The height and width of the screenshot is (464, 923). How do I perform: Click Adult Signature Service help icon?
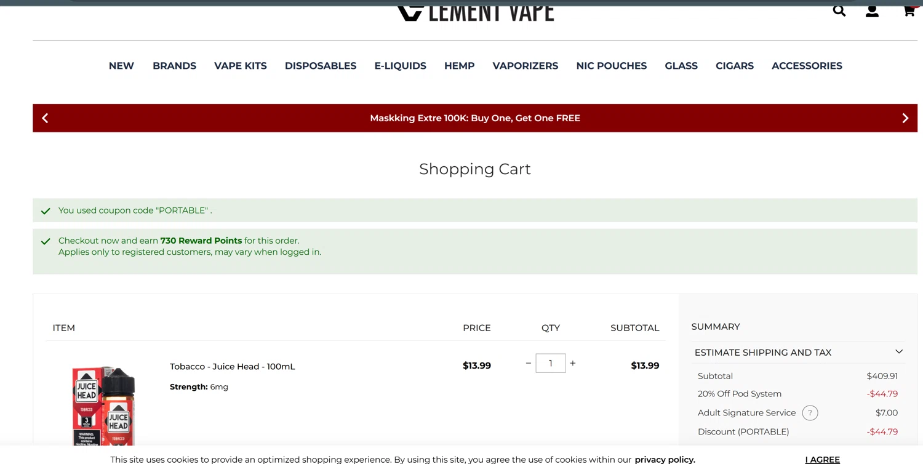[x=810, y=413]
